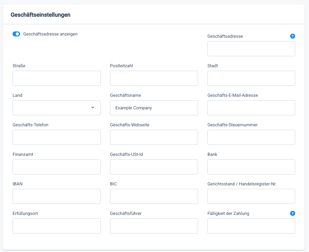The width and height of the screenshot is (309, 252).
Task: Focus the BIC input field
Action: point(154,196)
